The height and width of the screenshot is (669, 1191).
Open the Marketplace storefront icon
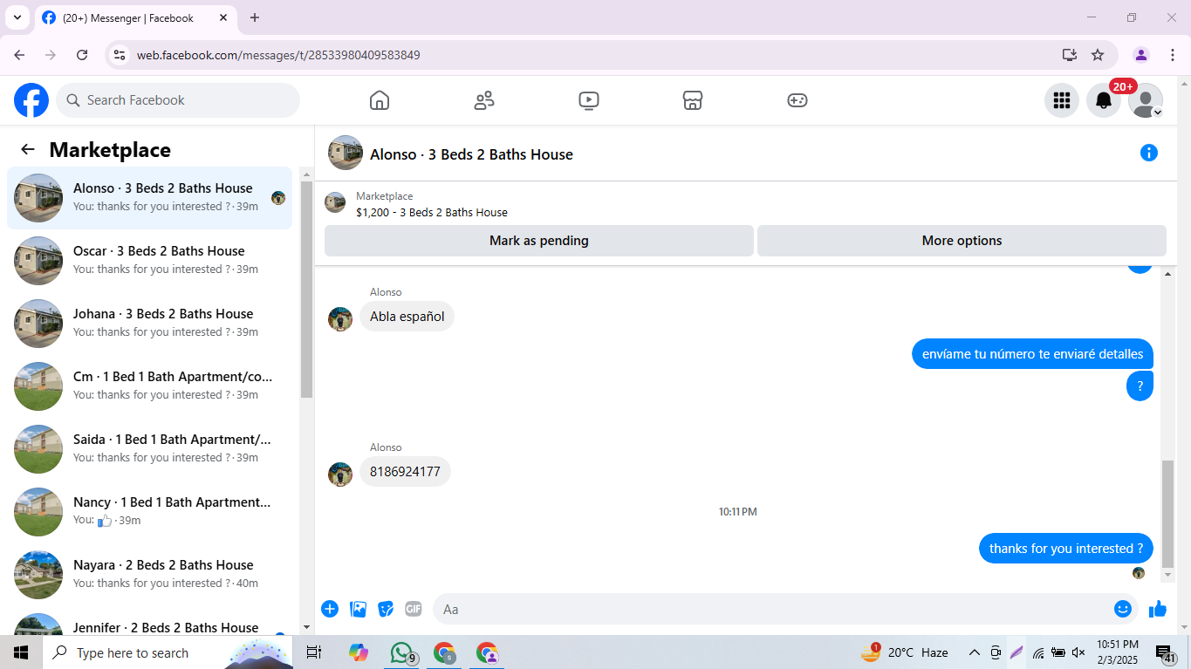(693, 100)
